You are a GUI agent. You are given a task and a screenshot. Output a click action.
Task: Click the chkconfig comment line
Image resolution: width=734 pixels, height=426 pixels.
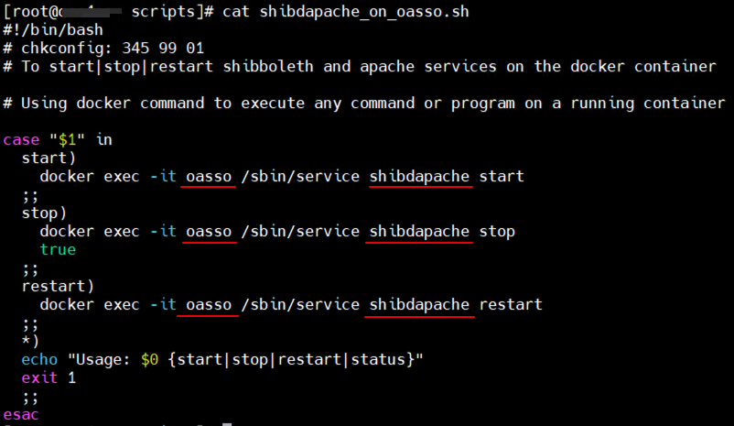tap(103, 48)
